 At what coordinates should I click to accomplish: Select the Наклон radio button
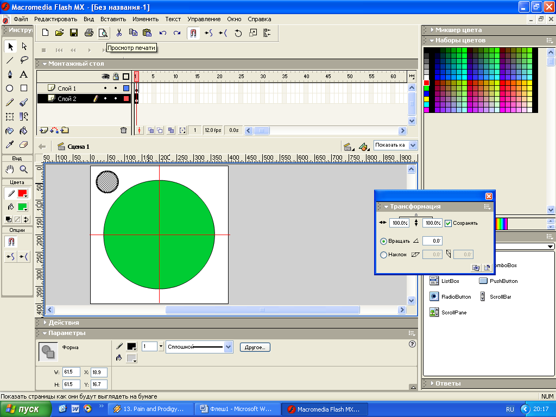click(x=383, y=255)
